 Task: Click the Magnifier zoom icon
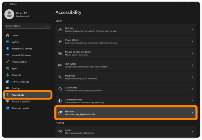tap(60, 77)
